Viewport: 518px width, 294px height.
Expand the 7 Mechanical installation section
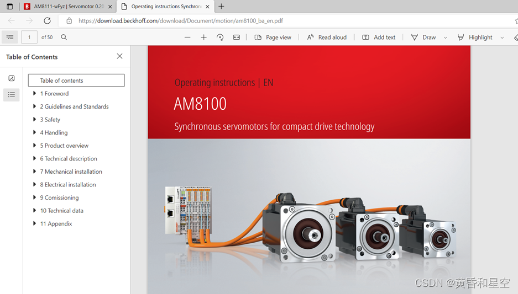click(x=34, y=172)
